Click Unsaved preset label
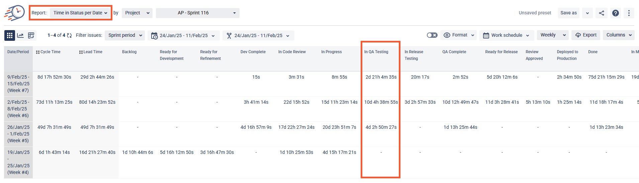 535,13
